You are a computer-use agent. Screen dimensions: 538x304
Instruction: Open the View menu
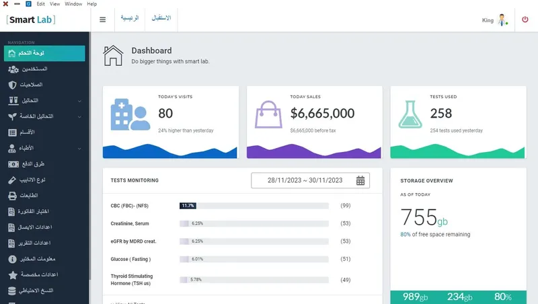click(x=54, y=4)
